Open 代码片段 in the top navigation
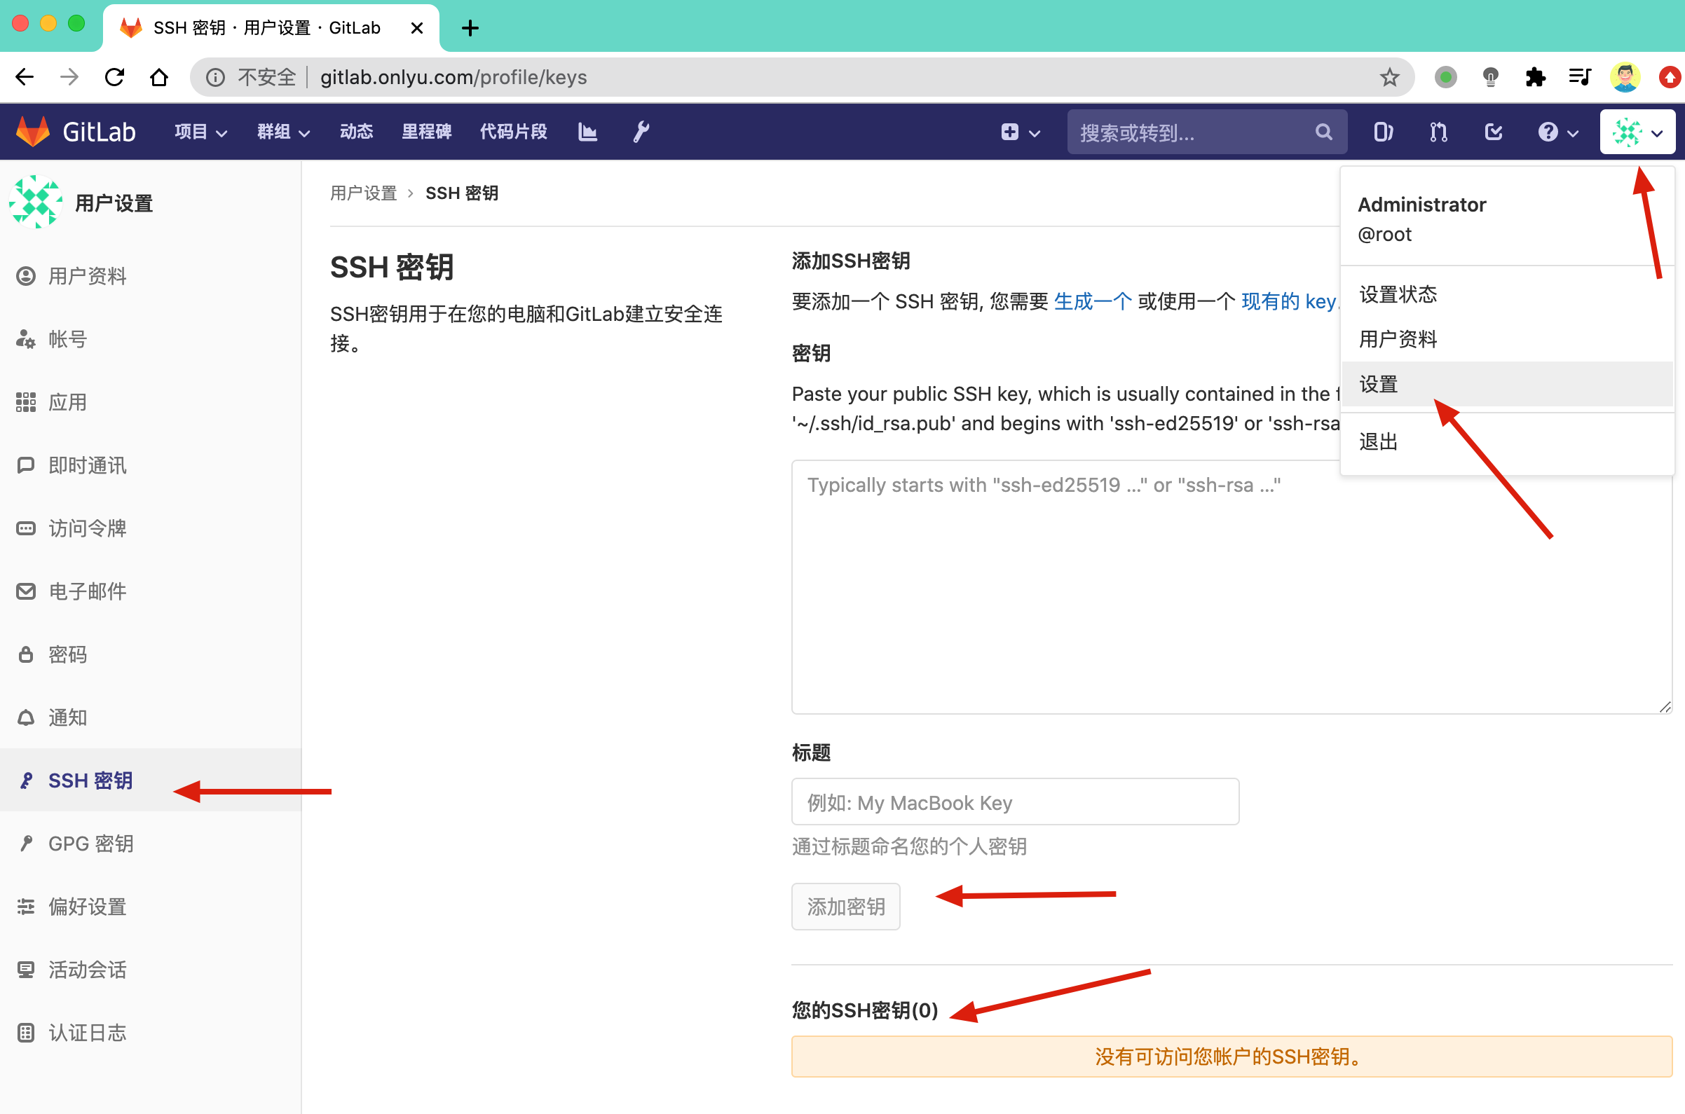 (513, 132)
